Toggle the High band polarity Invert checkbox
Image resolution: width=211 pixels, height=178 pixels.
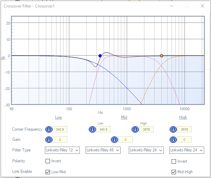[x=174, y=161]
